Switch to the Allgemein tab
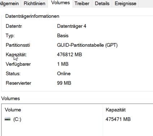This screenshot has height=136, width=153. tap(10, 4)
